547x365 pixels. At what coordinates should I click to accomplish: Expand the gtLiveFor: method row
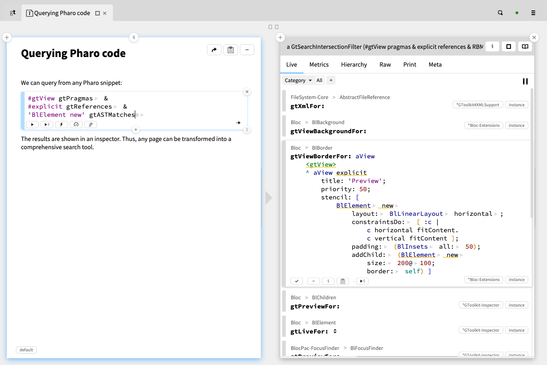click(x=407, y=327)
